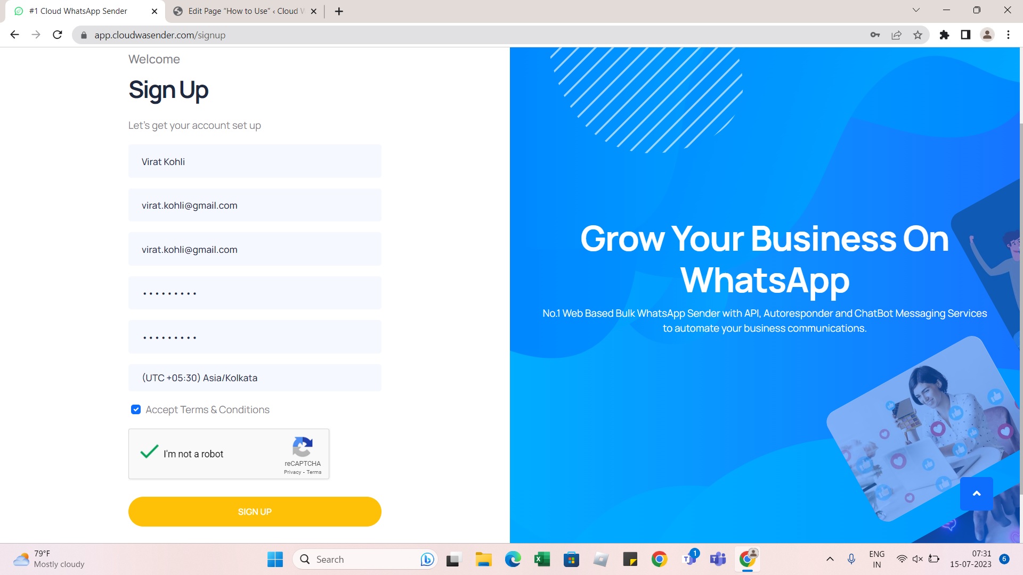Open Excel from the taskbar
Viewport: 1023px width, 575px height.
542,559
